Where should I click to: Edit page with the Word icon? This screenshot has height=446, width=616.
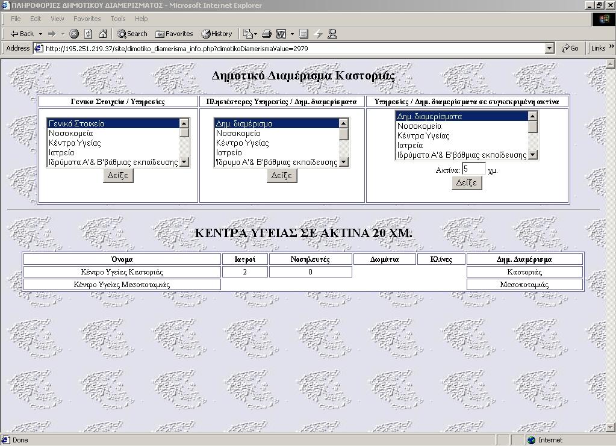[281, 34]
